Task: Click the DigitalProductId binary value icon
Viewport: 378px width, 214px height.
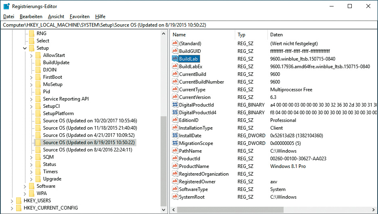Action: [x=175, y=105]
